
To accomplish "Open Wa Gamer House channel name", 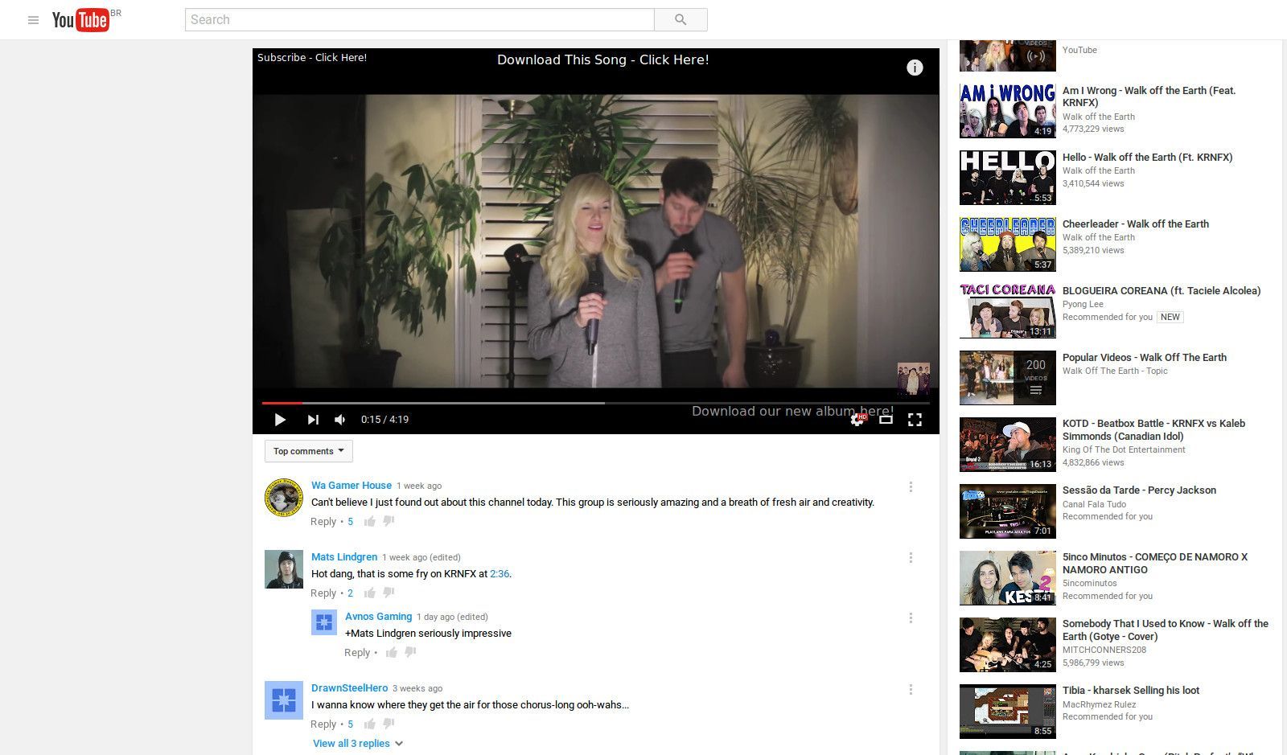I will (x=352, y=485).
